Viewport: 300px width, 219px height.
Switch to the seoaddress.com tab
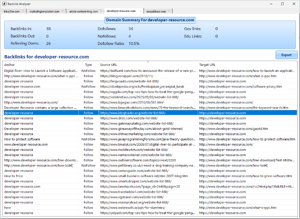click(156, 11)
